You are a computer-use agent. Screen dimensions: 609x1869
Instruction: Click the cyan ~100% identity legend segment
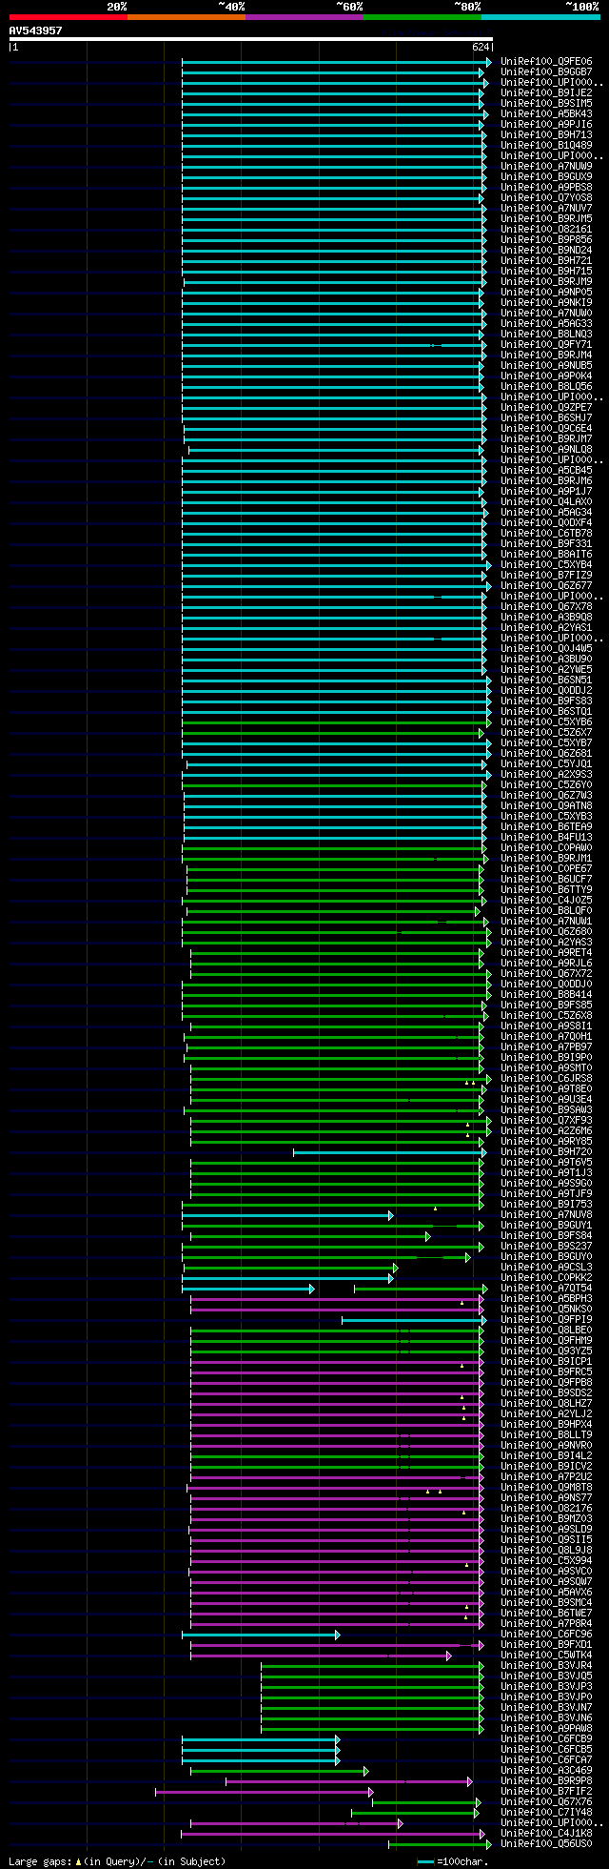[x=540, y=17]
